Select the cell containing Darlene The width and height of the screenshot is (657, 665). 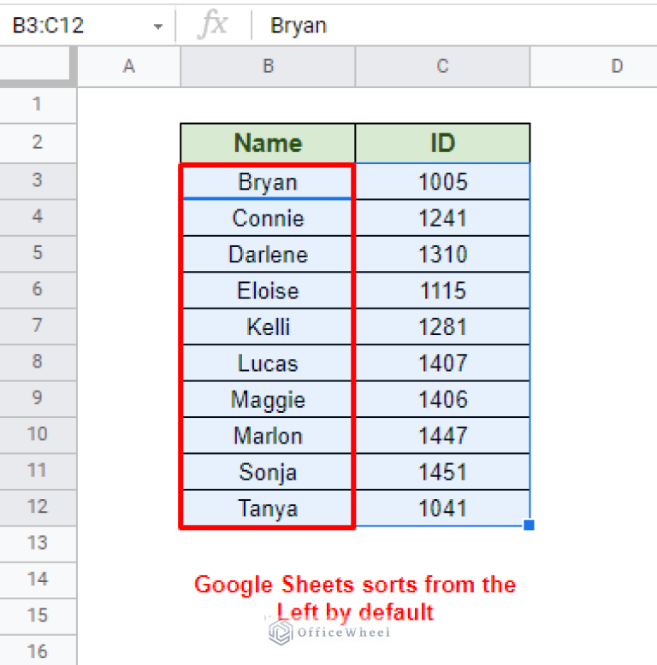pos(268,255)
